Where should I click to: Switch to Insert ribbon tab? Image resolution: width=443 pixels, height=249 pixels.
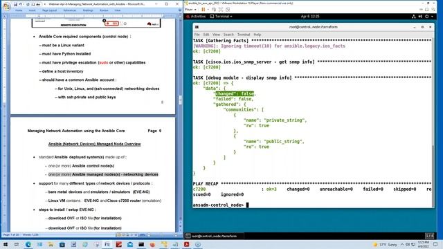click(32, 10)
